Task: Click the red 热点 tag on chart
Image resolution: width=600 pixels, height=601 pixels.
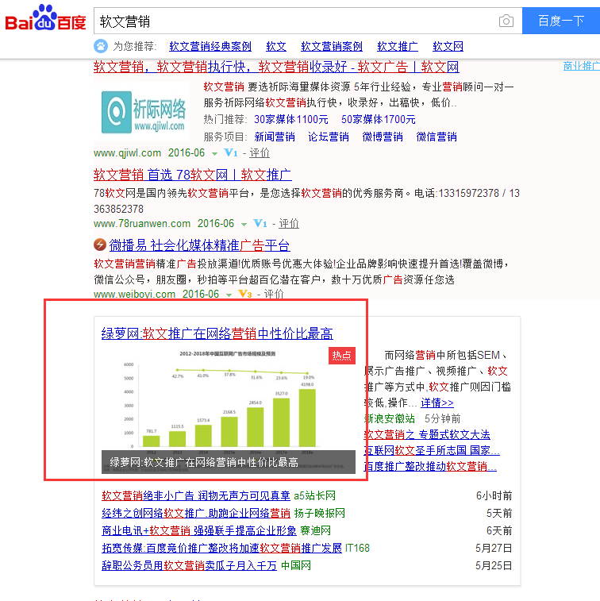Action: coord(342,356)
